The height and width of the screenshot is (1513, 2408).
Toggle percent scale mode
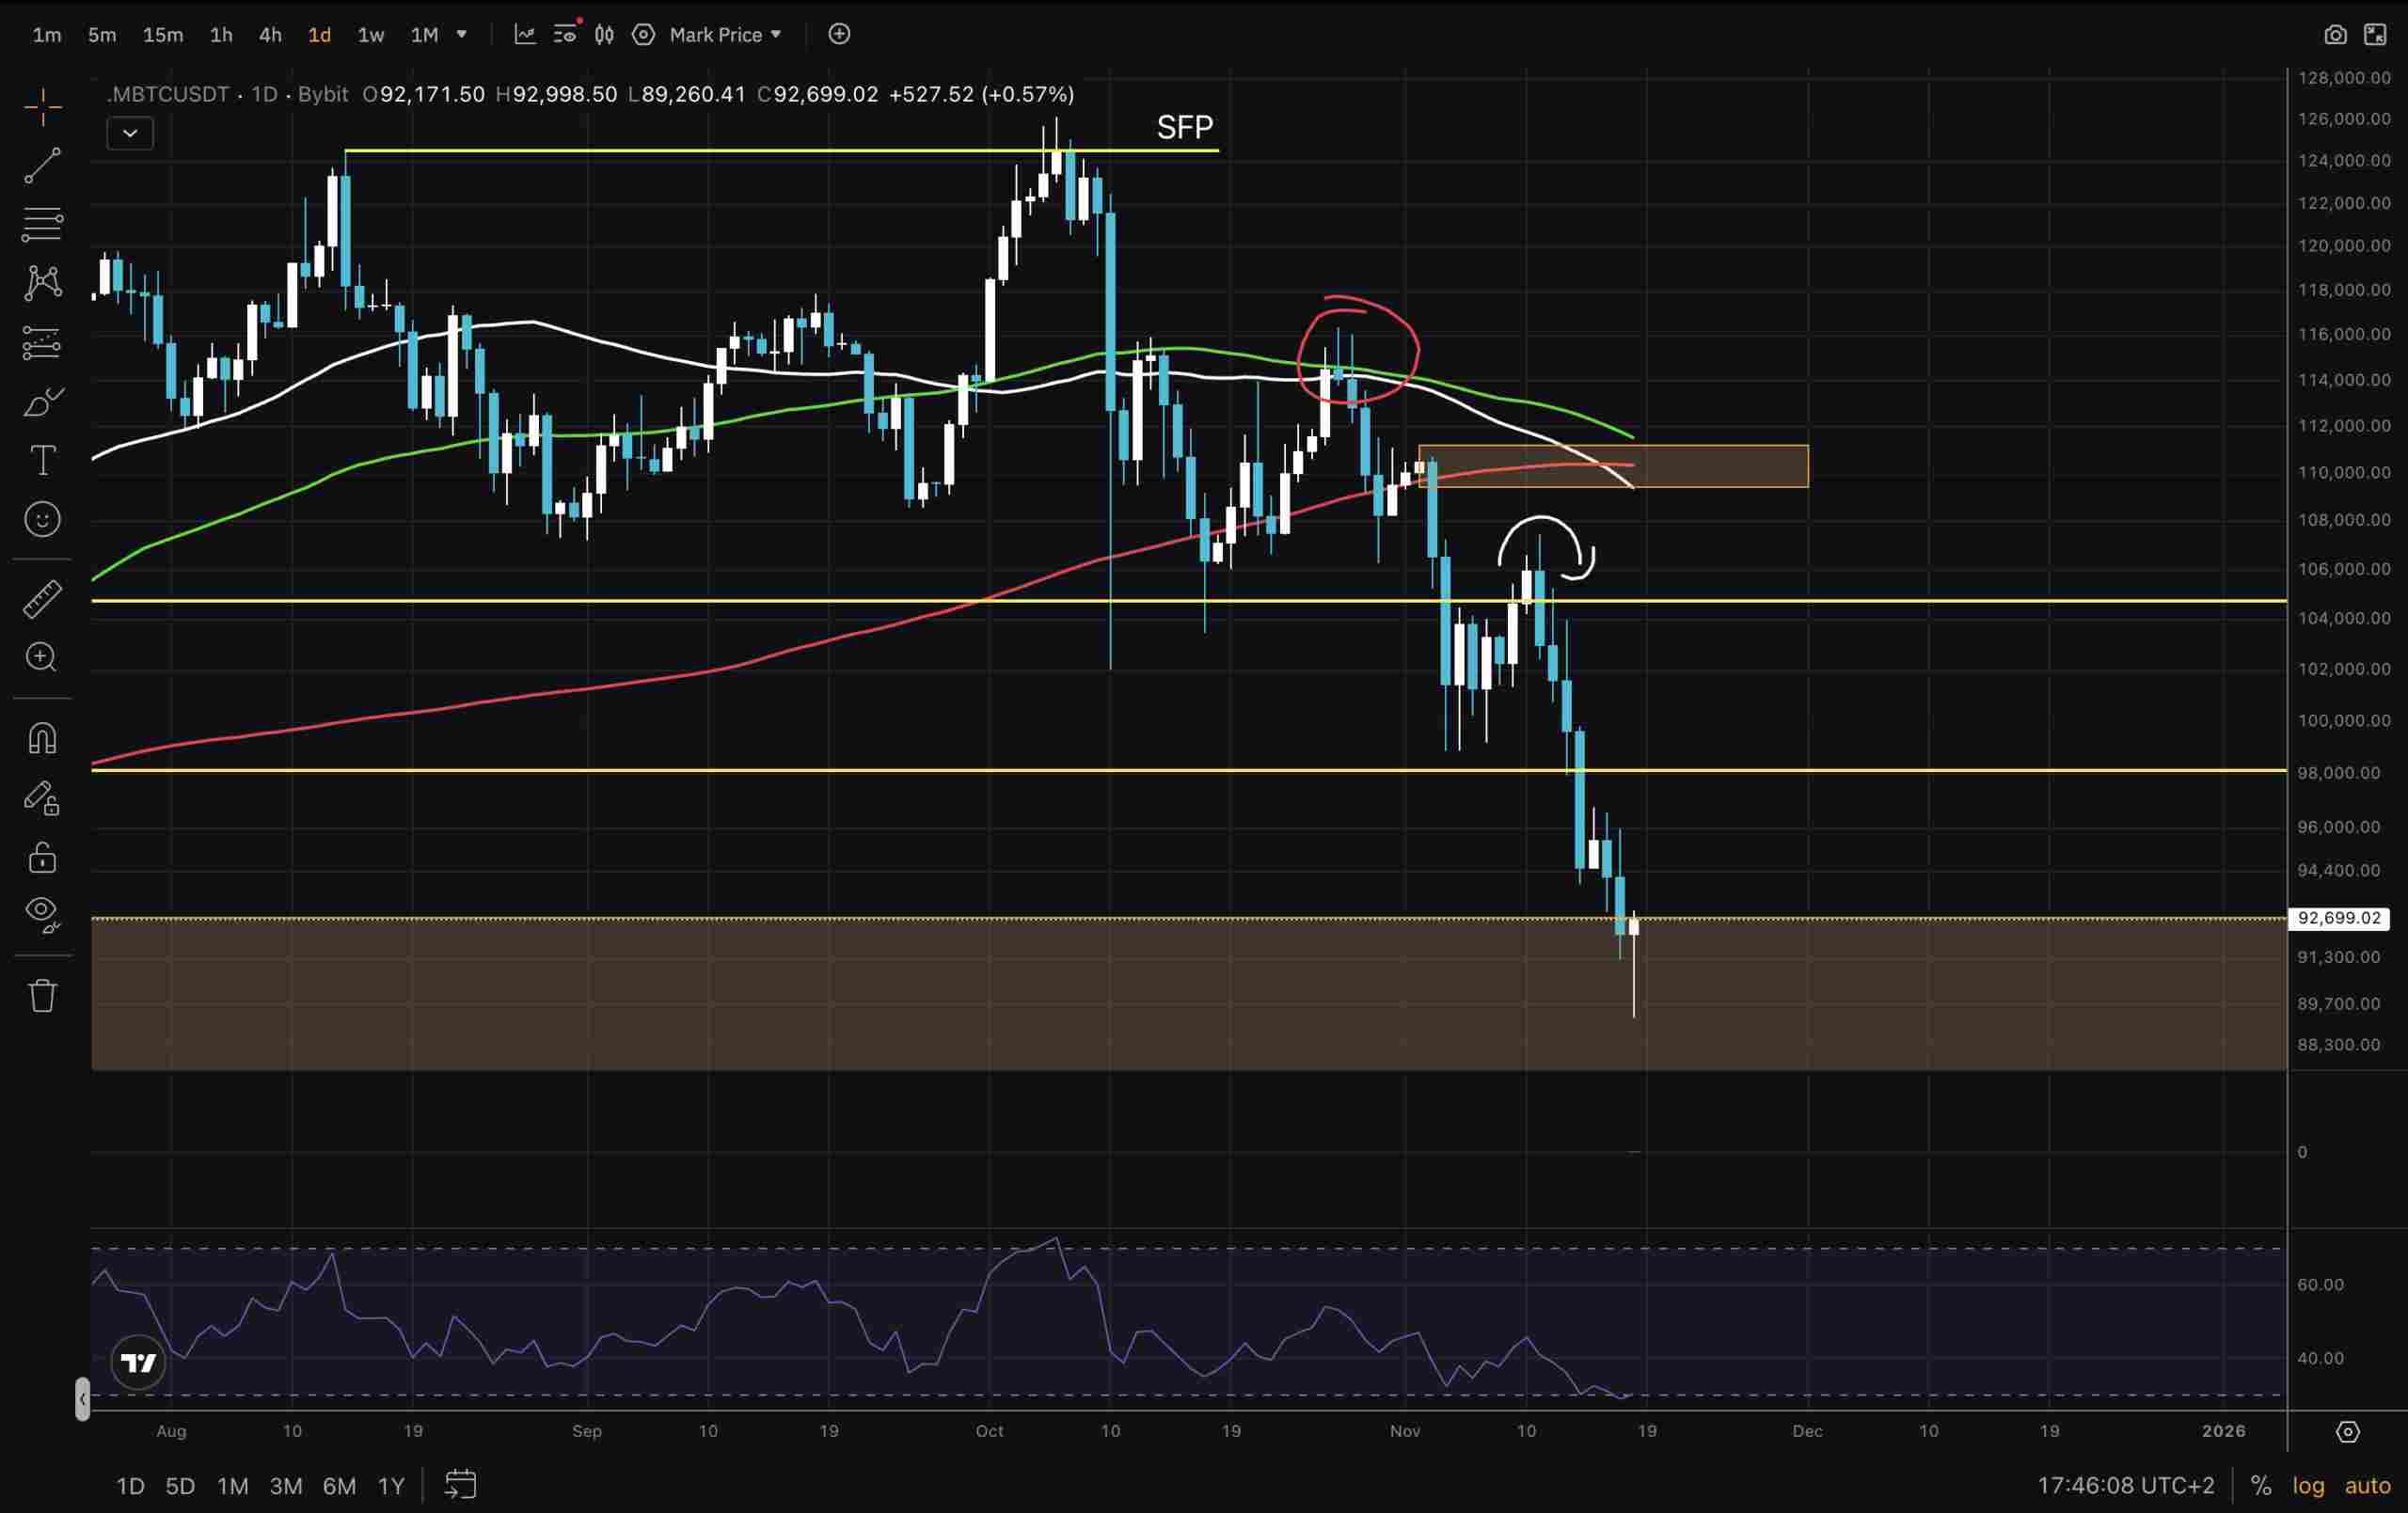coord(2261,1486)
